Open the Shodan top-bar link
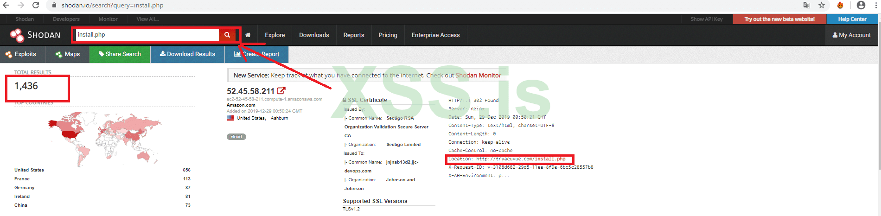The width and height of the screenshot is (881, 216). click(x=25, y=19)
